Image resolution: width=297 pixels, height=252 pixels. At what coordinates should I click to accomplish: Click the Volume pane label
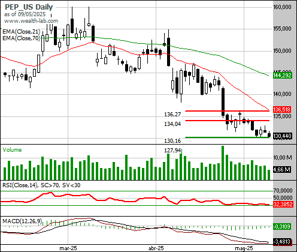point(12,150)
